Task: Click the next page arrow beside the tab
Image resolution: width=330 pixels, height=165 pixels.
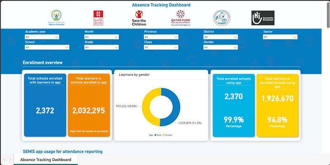Action: pyautogui.click(x=10, y=160)
